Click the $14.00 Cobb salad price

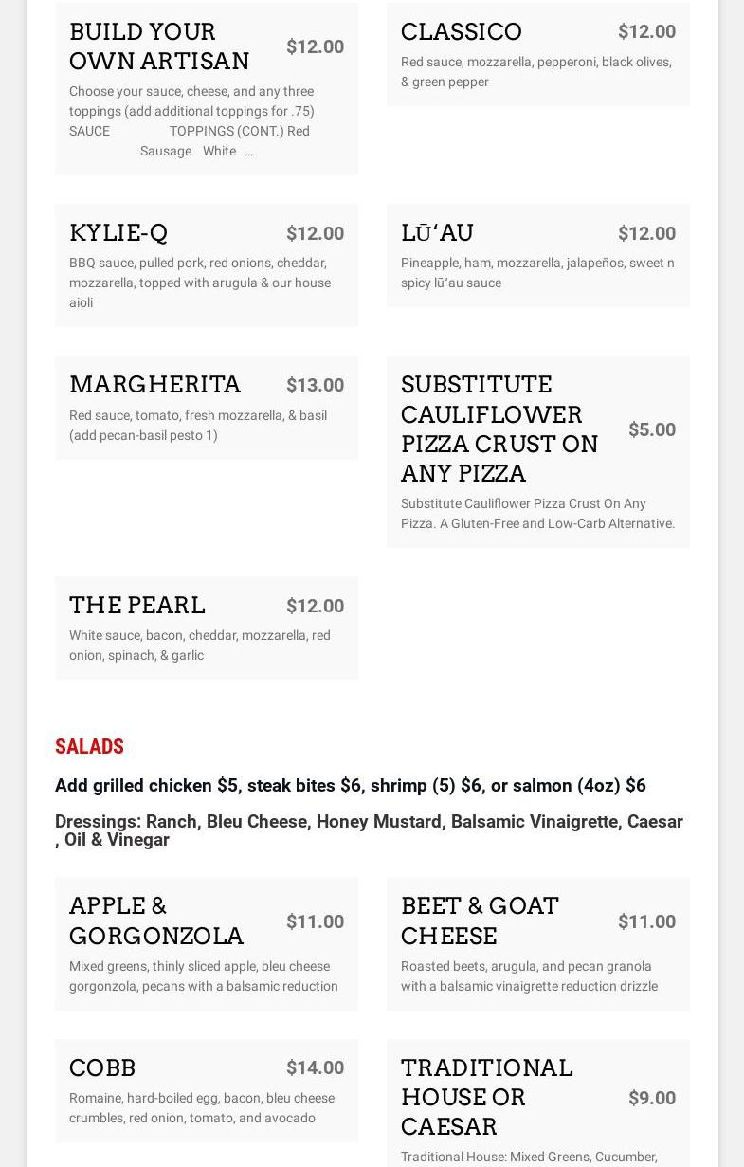(x=315, y=1068)
